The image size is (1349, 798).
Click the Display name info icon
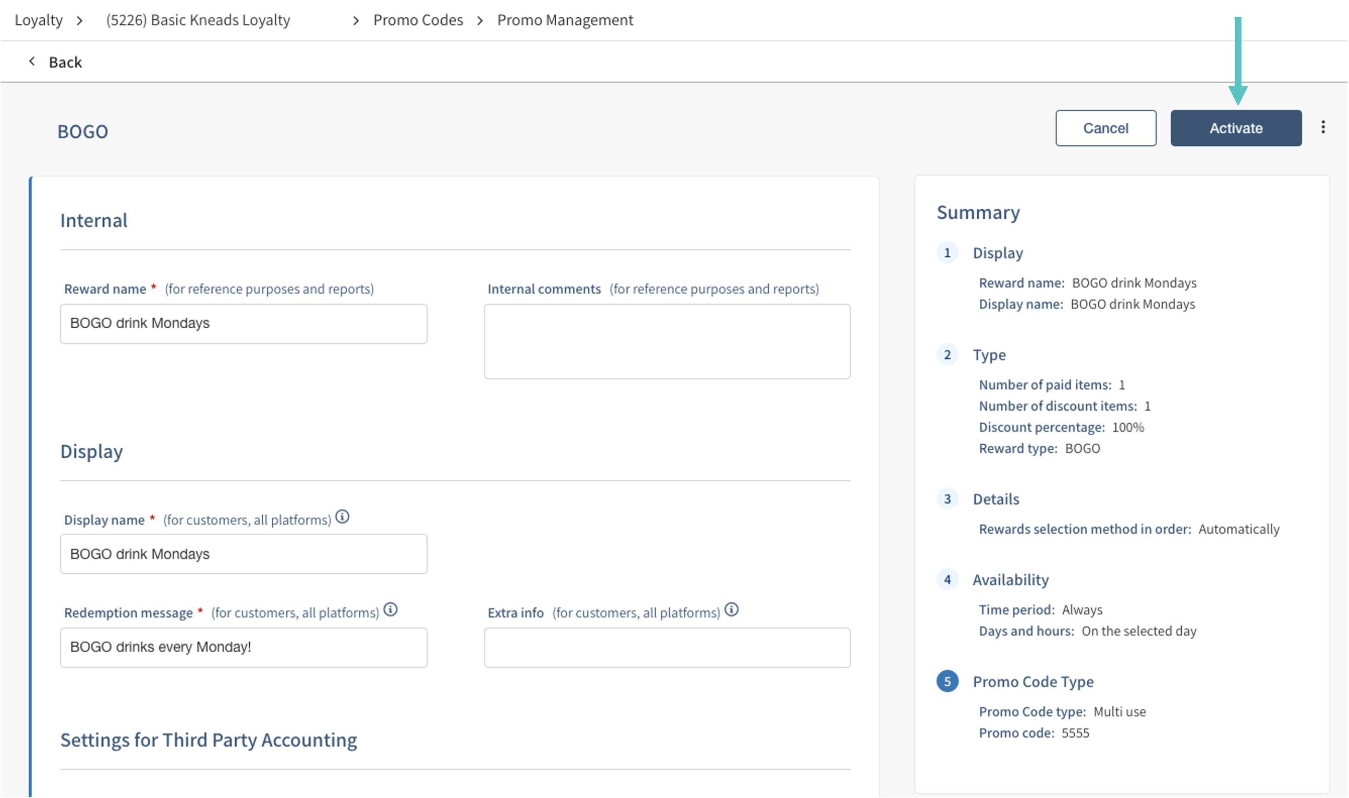pos(342,517)
